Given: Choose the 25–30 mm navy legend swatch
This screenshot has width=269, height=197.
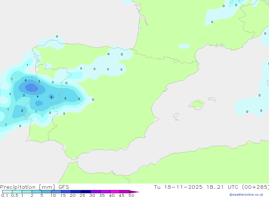Looking at the screenshot, I should [86, 192].
